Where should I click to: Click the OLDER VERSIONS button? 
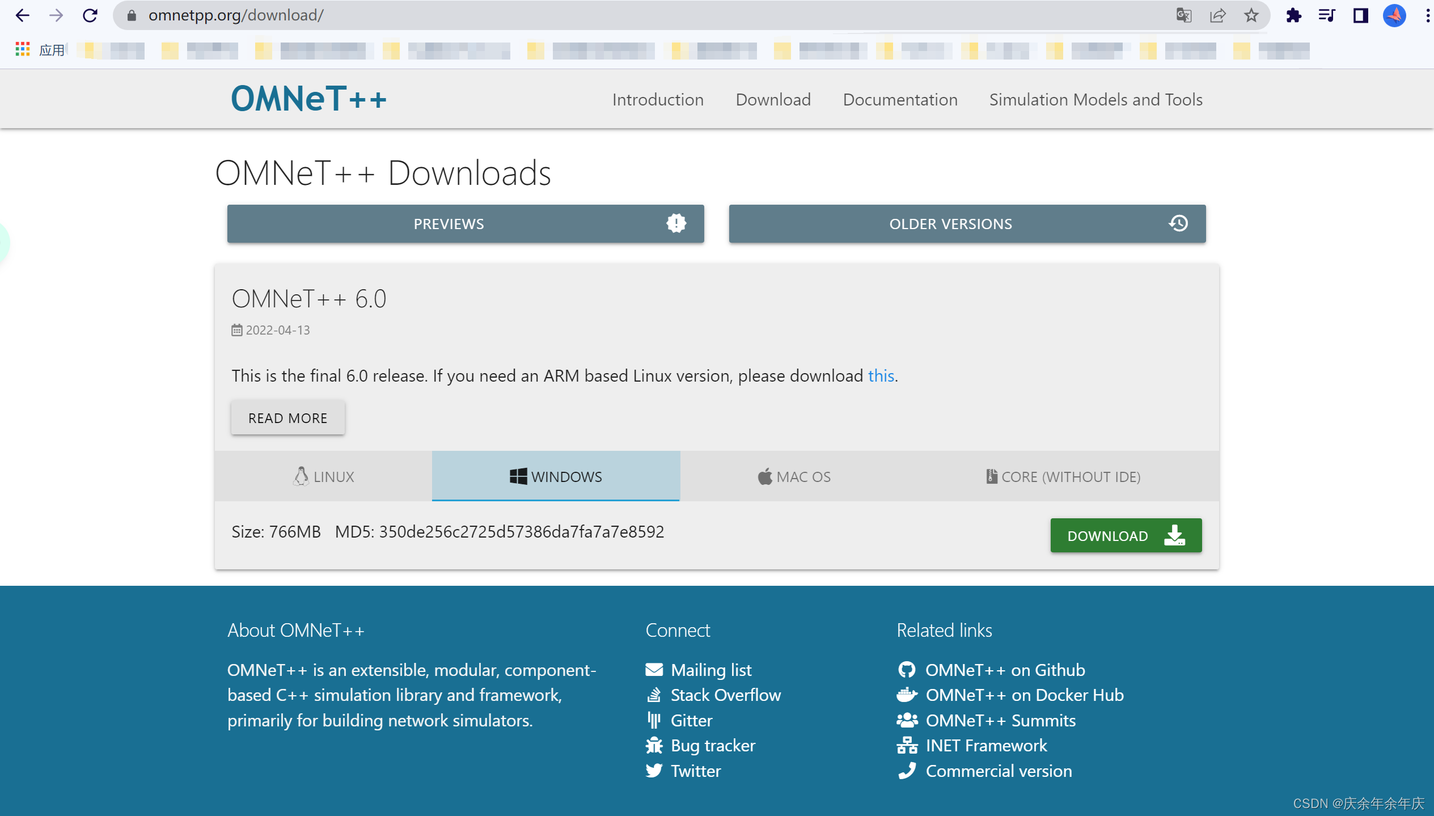tap(967, 223)
